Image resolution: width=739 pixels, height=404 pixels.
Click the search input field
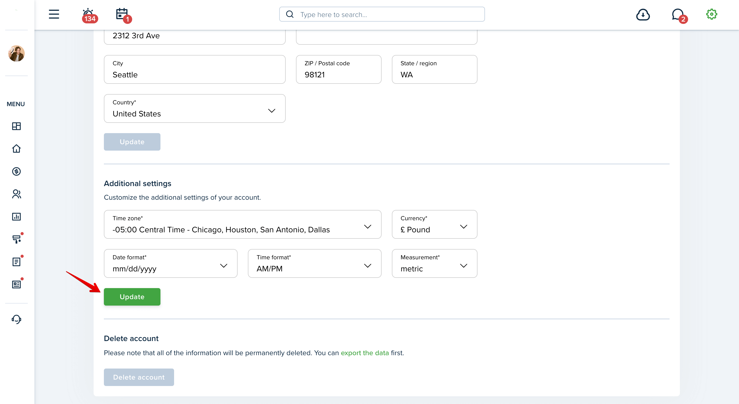tap(382, 14)
